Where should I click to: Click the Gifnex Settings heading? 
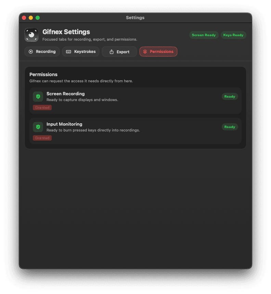tap(66, 32)
